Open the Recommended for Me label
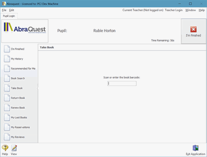 click(x=23, y=69)
